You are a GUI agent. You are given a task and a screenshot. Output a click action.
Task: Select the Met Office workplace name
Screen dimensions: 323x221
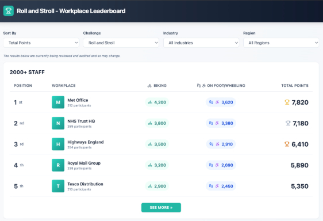click(78, 100)
